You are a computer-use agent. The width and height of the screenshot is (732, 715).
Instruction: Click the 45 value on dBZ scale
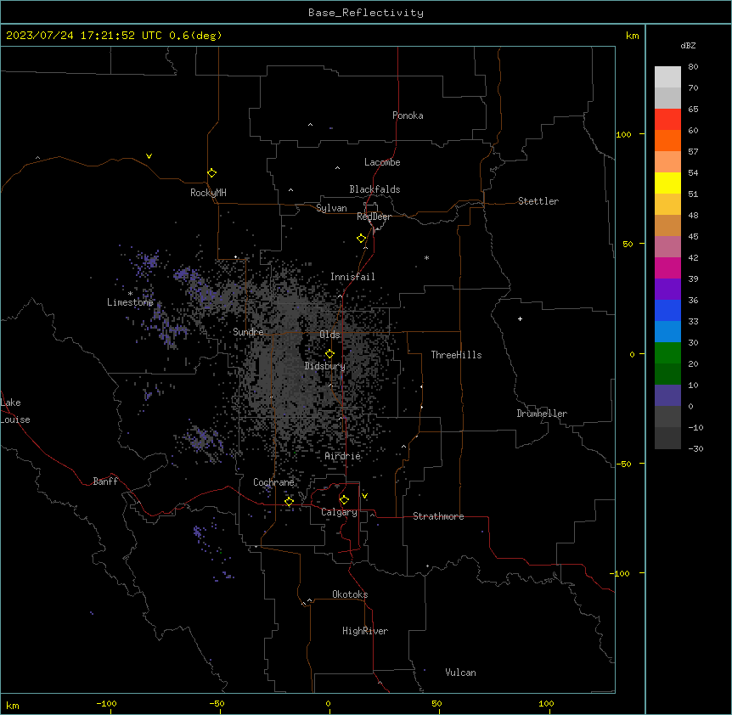pyautogui.click(x=693, y=237)
